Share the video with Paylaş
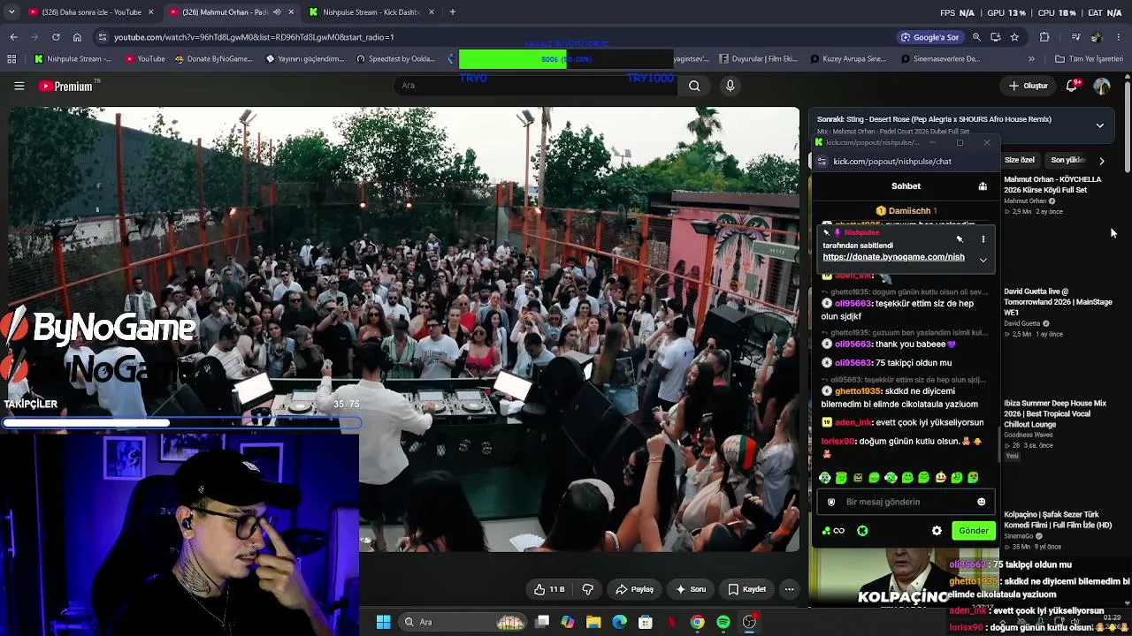The width and height of the screenshot is (1132, 636). click(x=635, y=589)
